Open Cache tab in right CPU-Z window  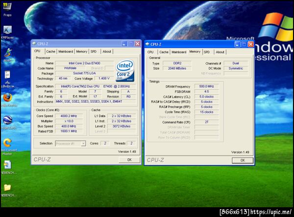(164, 52)
